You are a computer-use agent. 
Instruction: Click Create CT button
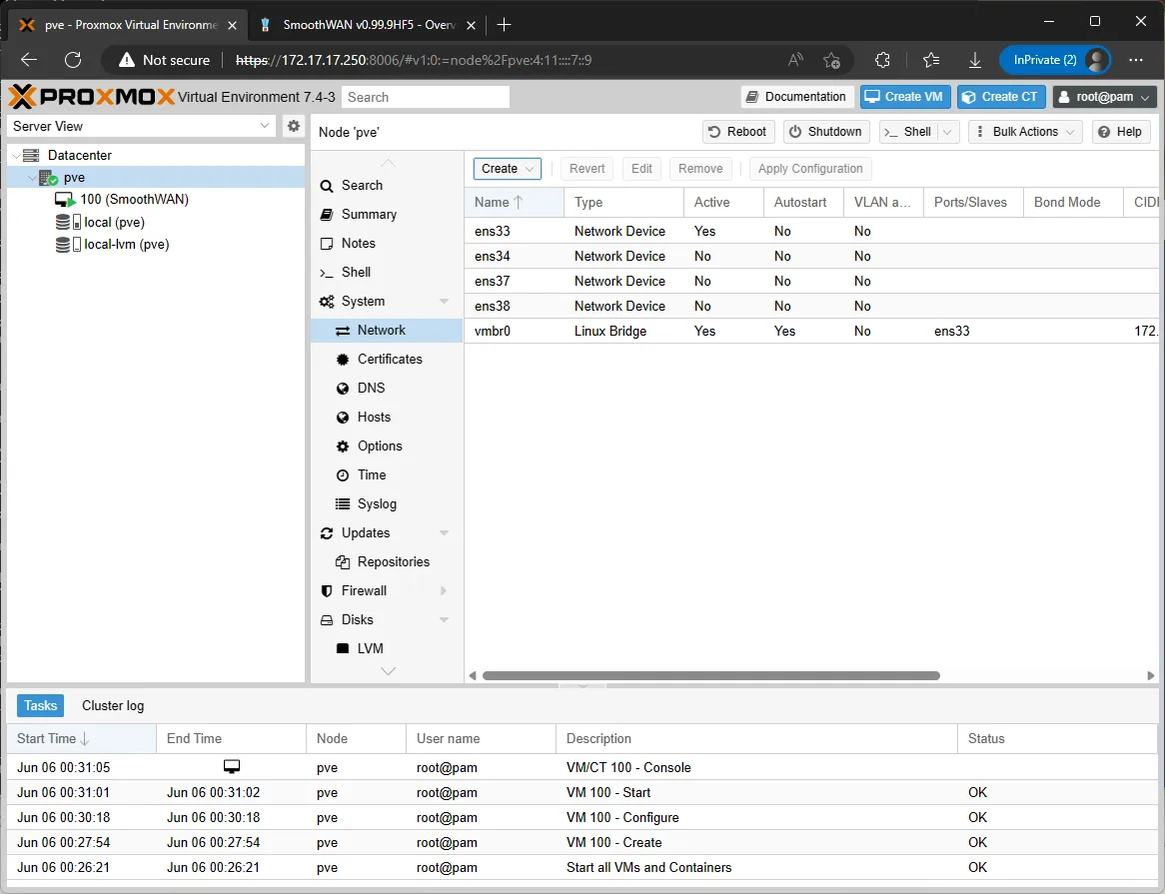(1001, 97)
